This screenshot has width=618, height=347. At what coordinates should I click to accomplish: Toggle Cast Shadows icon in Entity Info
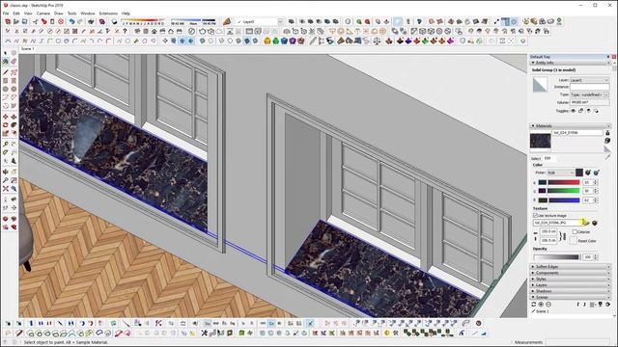coord(597,111)
